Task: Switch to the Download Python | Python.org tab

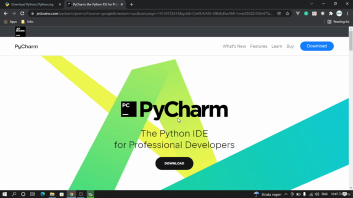Action: [32, 4]
